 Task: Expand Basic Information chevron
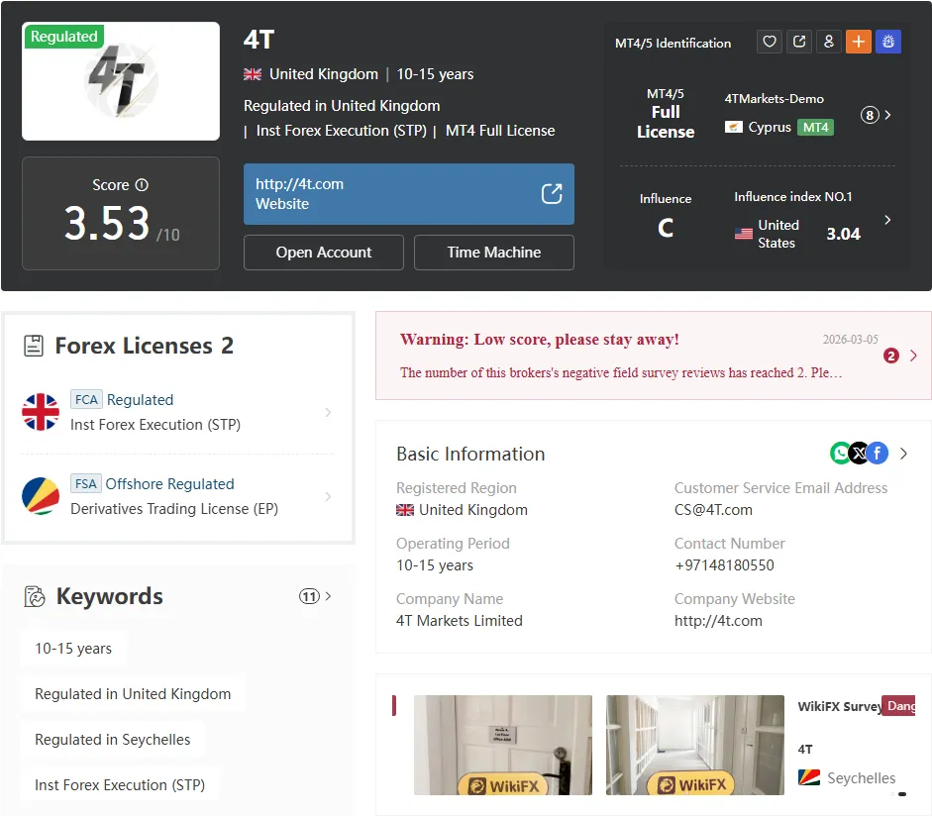[903, 454]
